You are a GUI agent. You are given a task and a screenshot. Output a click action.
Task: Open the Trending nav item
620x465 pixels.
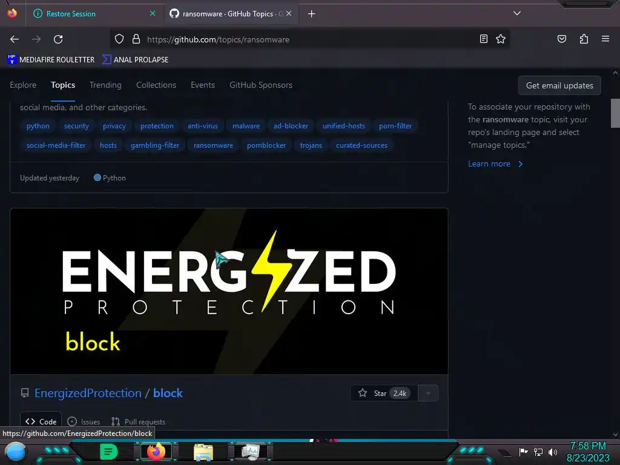pyautogui.click(x=105, y=85)
